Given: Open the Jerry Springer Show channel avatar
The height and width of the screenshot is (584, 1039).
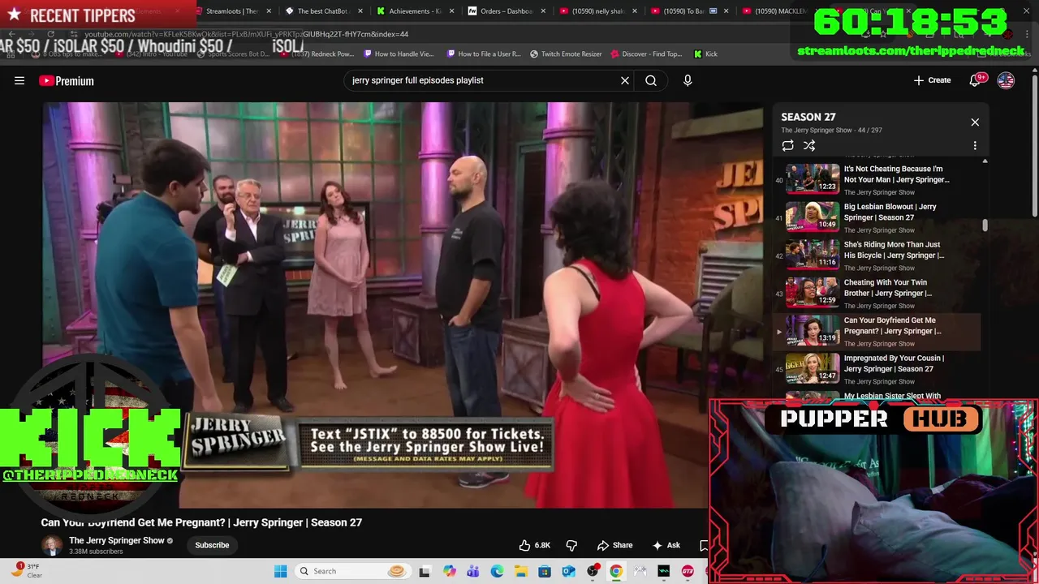Looking at the screenshot, I should click(52, 545).
